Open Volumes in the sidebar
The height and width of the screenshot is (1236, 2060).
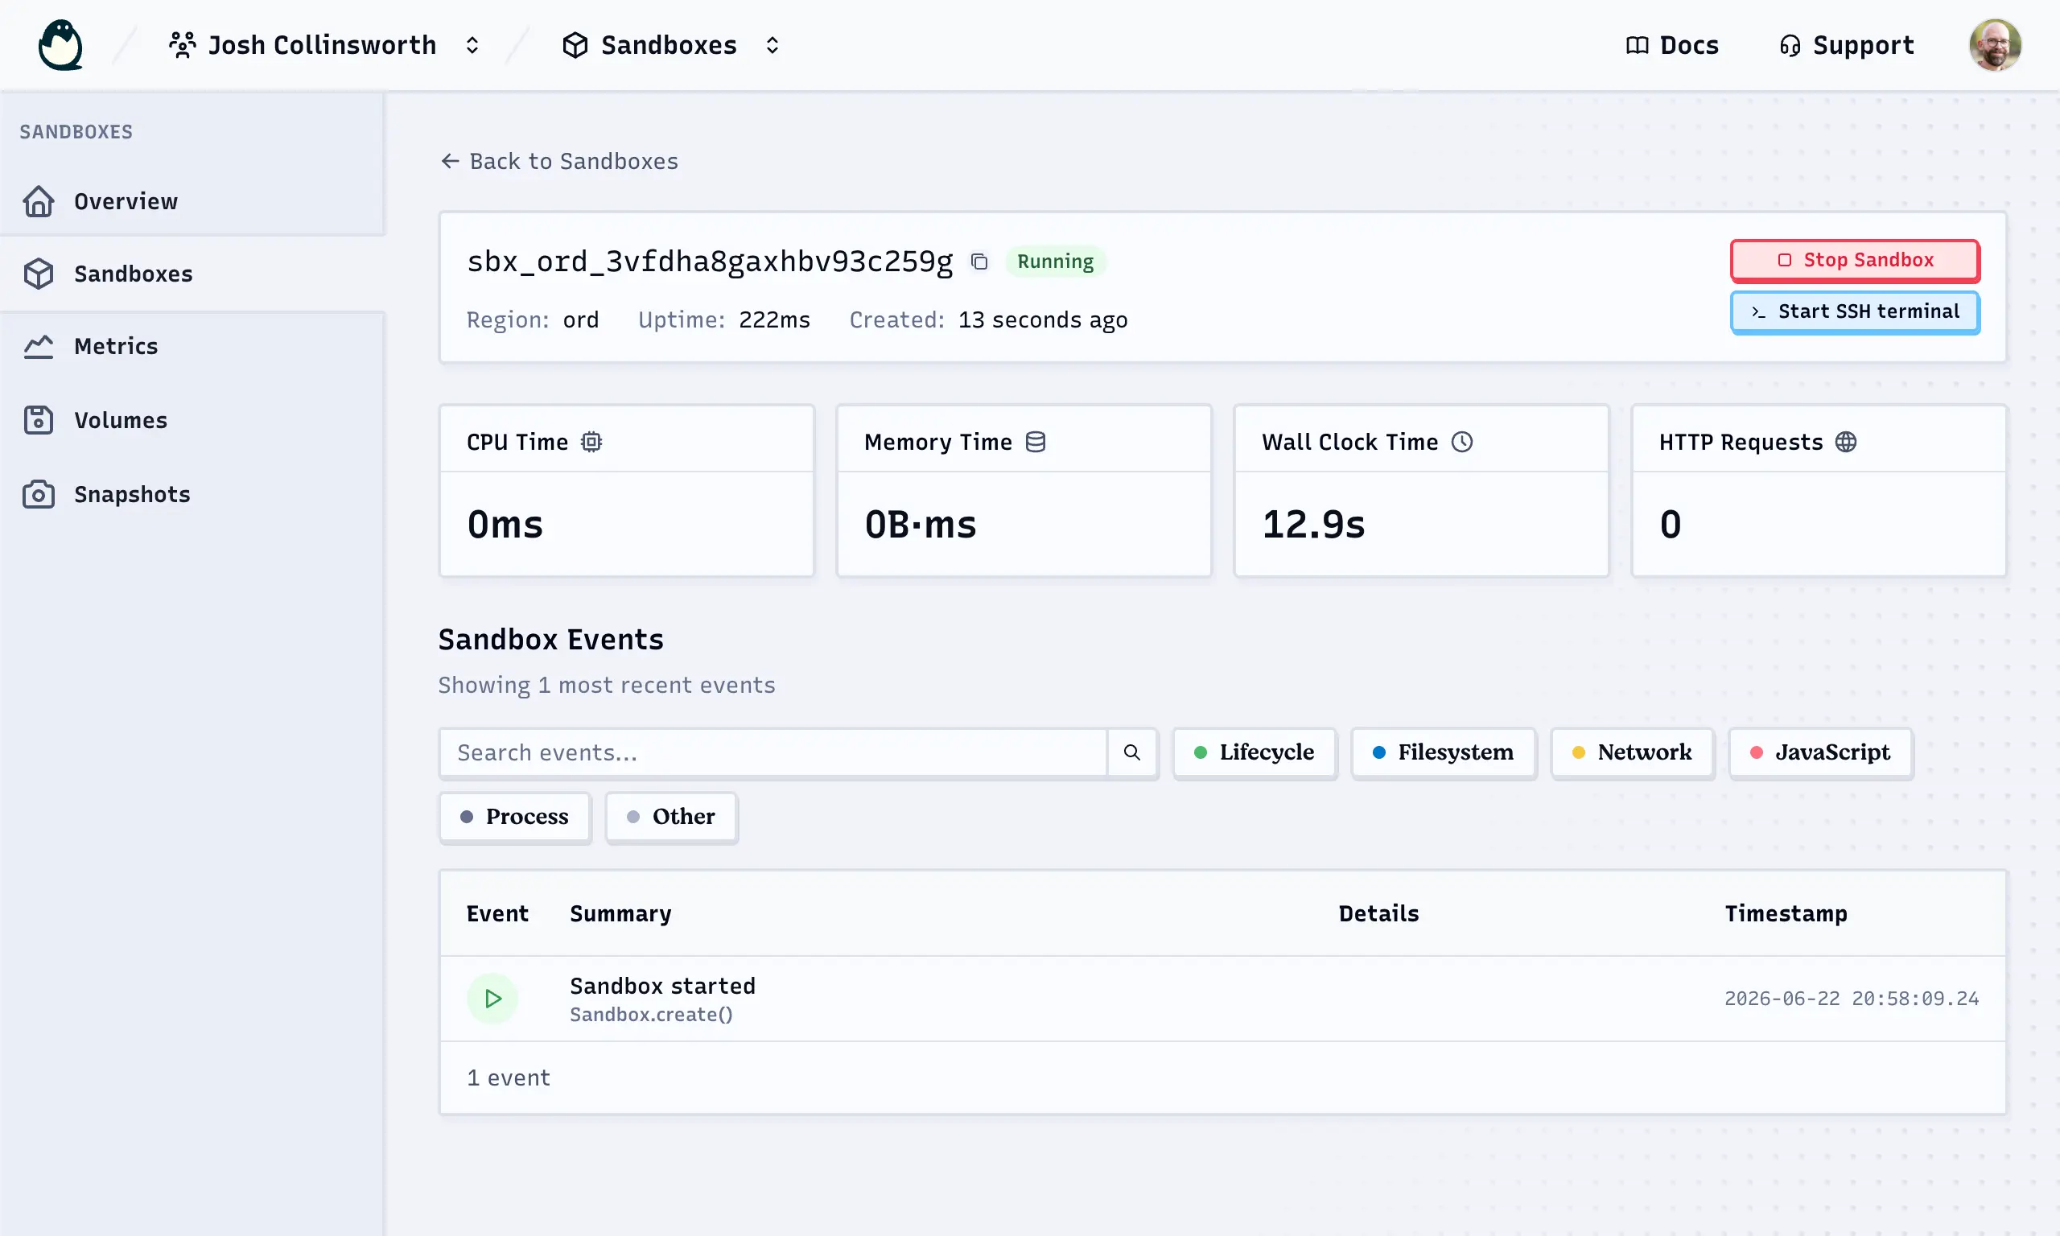point(192,420)
